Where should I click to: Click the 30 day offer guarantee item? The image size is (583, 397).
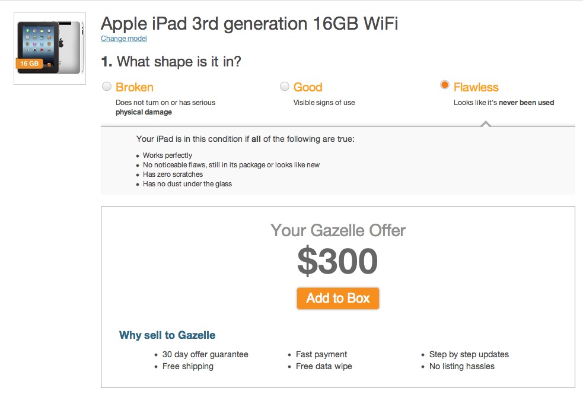[x=205, y=354]
